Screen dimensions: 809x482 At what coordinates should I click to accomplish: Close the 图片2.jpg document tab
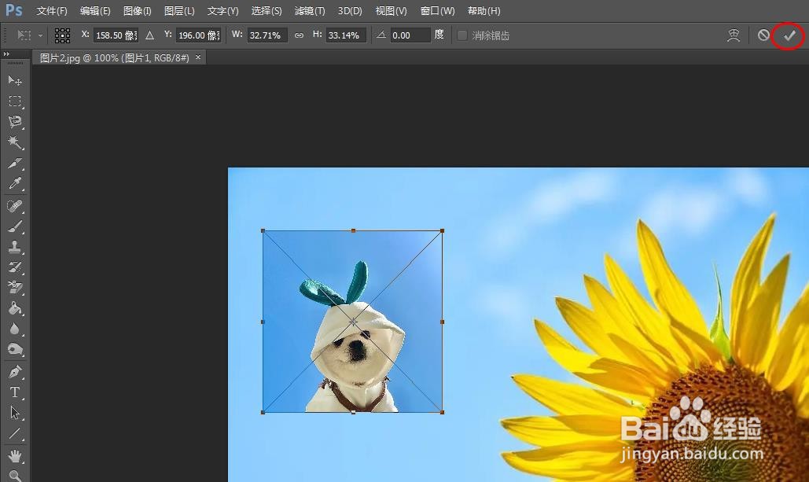pyautogui.click(x=198, y=57)
